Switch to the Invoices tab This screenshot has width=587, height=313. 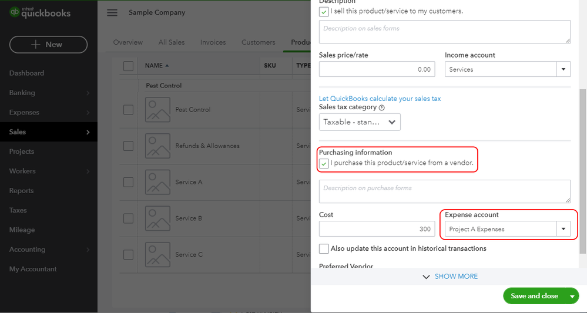[213, 42]
